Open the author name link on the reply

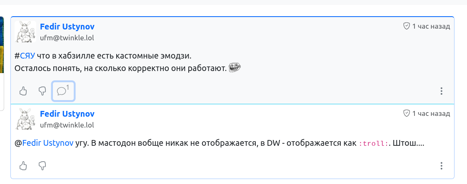(x=67, y=114)
